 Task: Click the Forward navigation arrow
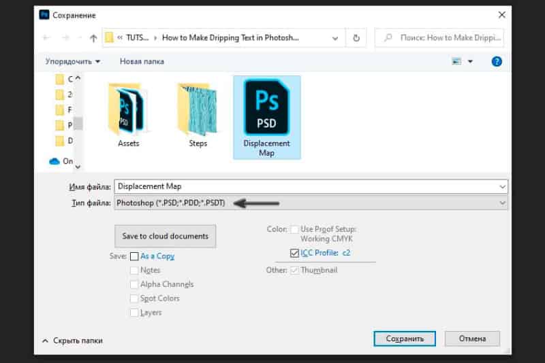[x=65, y=38]
